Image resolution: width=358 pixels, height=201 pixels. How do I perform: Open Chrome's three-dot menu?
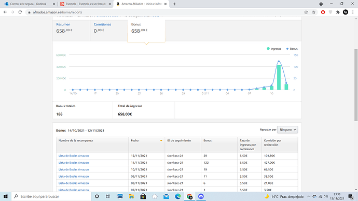coord(353,12)
